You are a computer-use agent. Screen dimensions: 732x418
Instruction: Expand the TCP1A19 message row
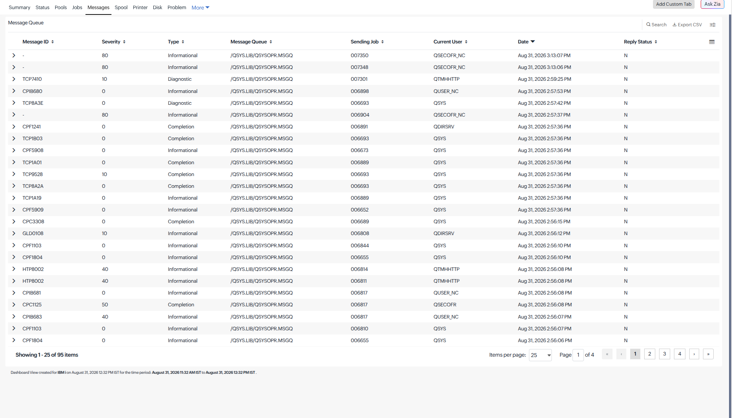click(14, 198)
